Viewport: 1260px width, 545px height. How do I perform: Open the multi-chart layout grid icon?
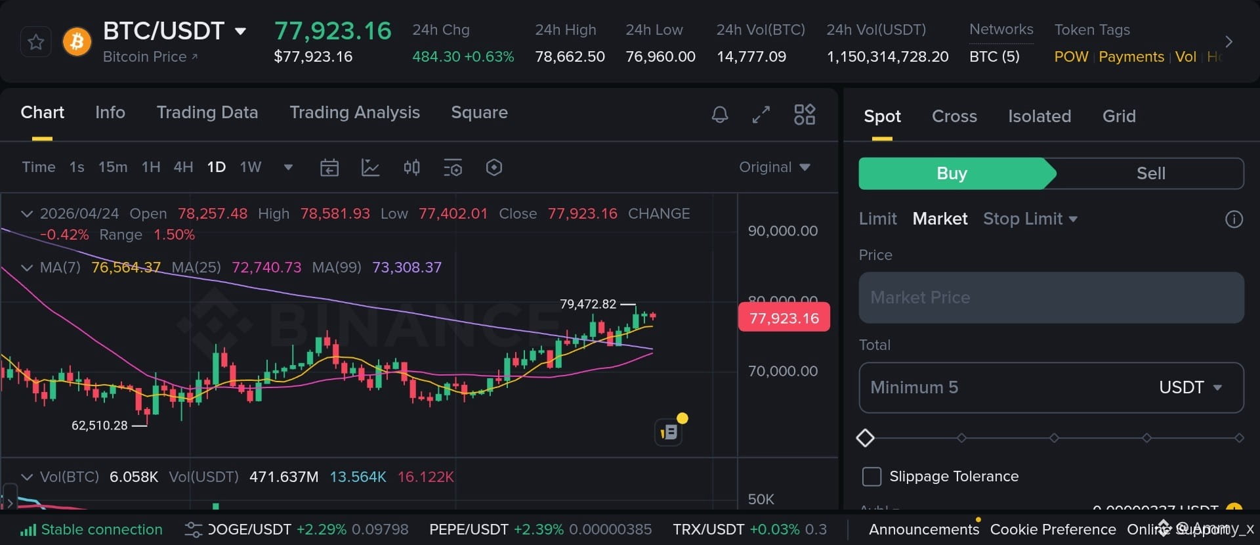(x=805, y=115)
